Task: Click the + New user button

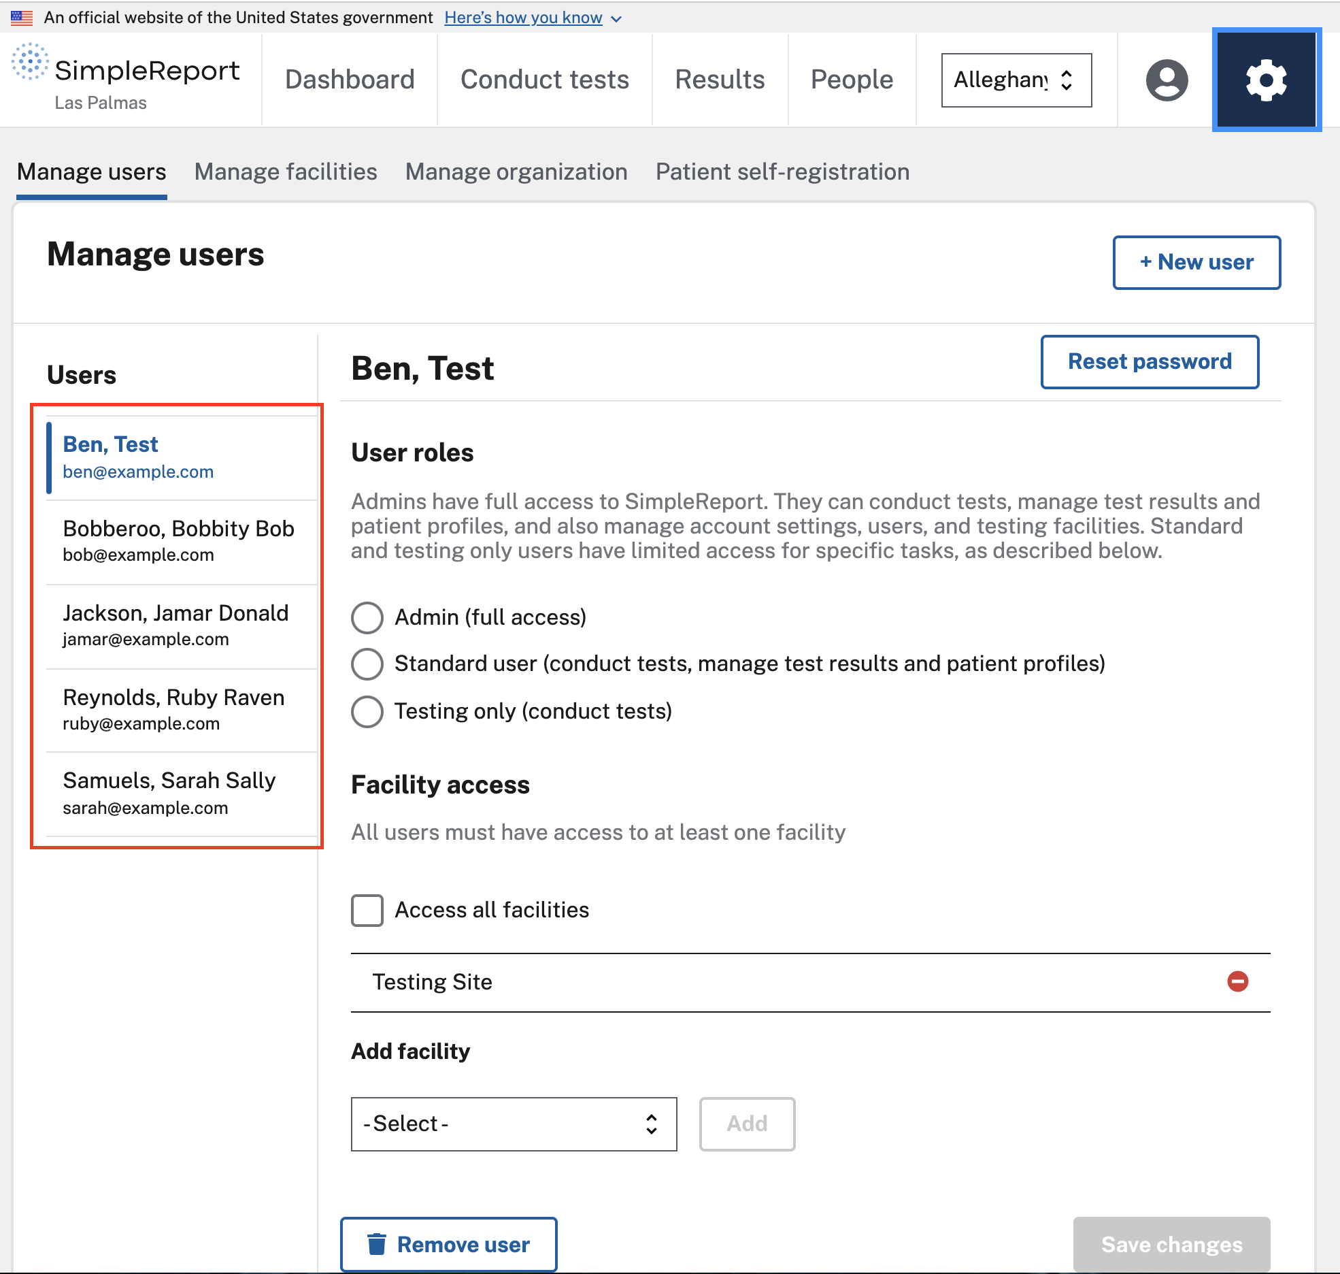Action: 1196,262
